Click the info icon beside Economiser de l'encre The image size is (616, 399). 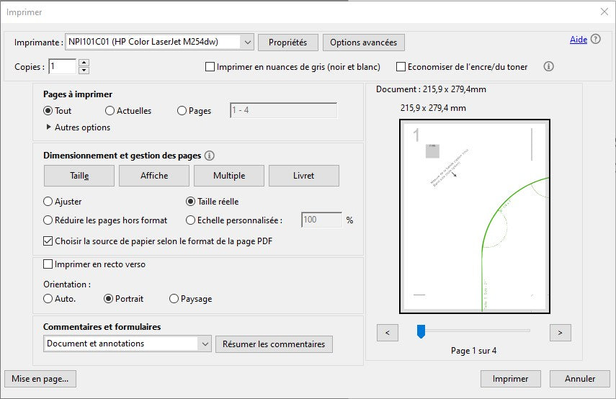(x=548, y=66)
